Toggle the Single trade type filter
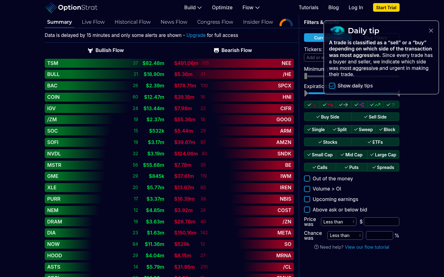This screenshot has width=444, height=277. coord(316,130)
